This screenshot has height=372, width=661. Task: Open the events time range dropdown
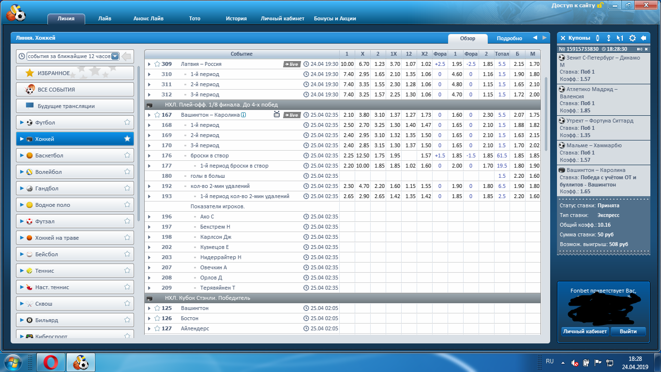[x=115, y=56]
